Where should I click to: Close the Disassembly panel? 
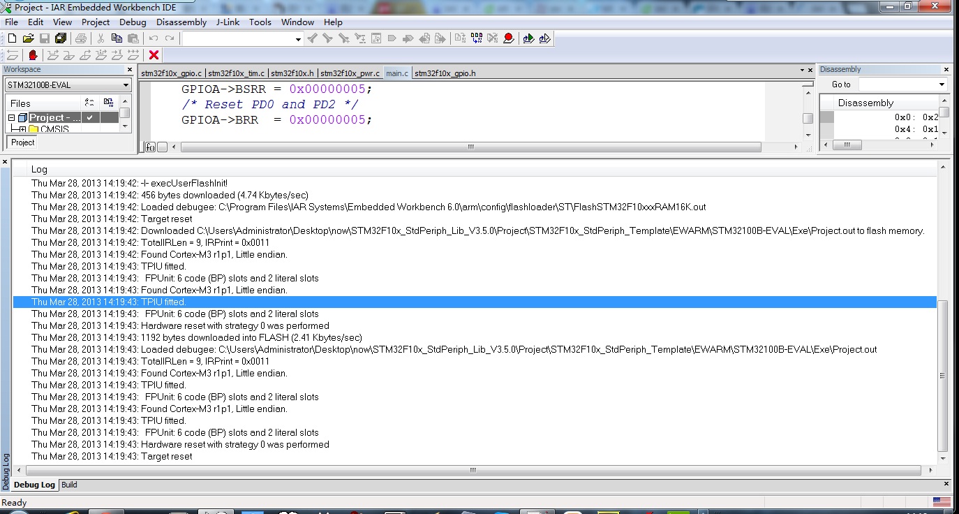pos(946,70)
